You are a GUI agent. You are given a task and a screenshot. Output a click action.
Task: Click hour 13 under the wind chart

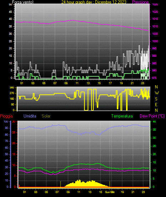pos(88,83)
